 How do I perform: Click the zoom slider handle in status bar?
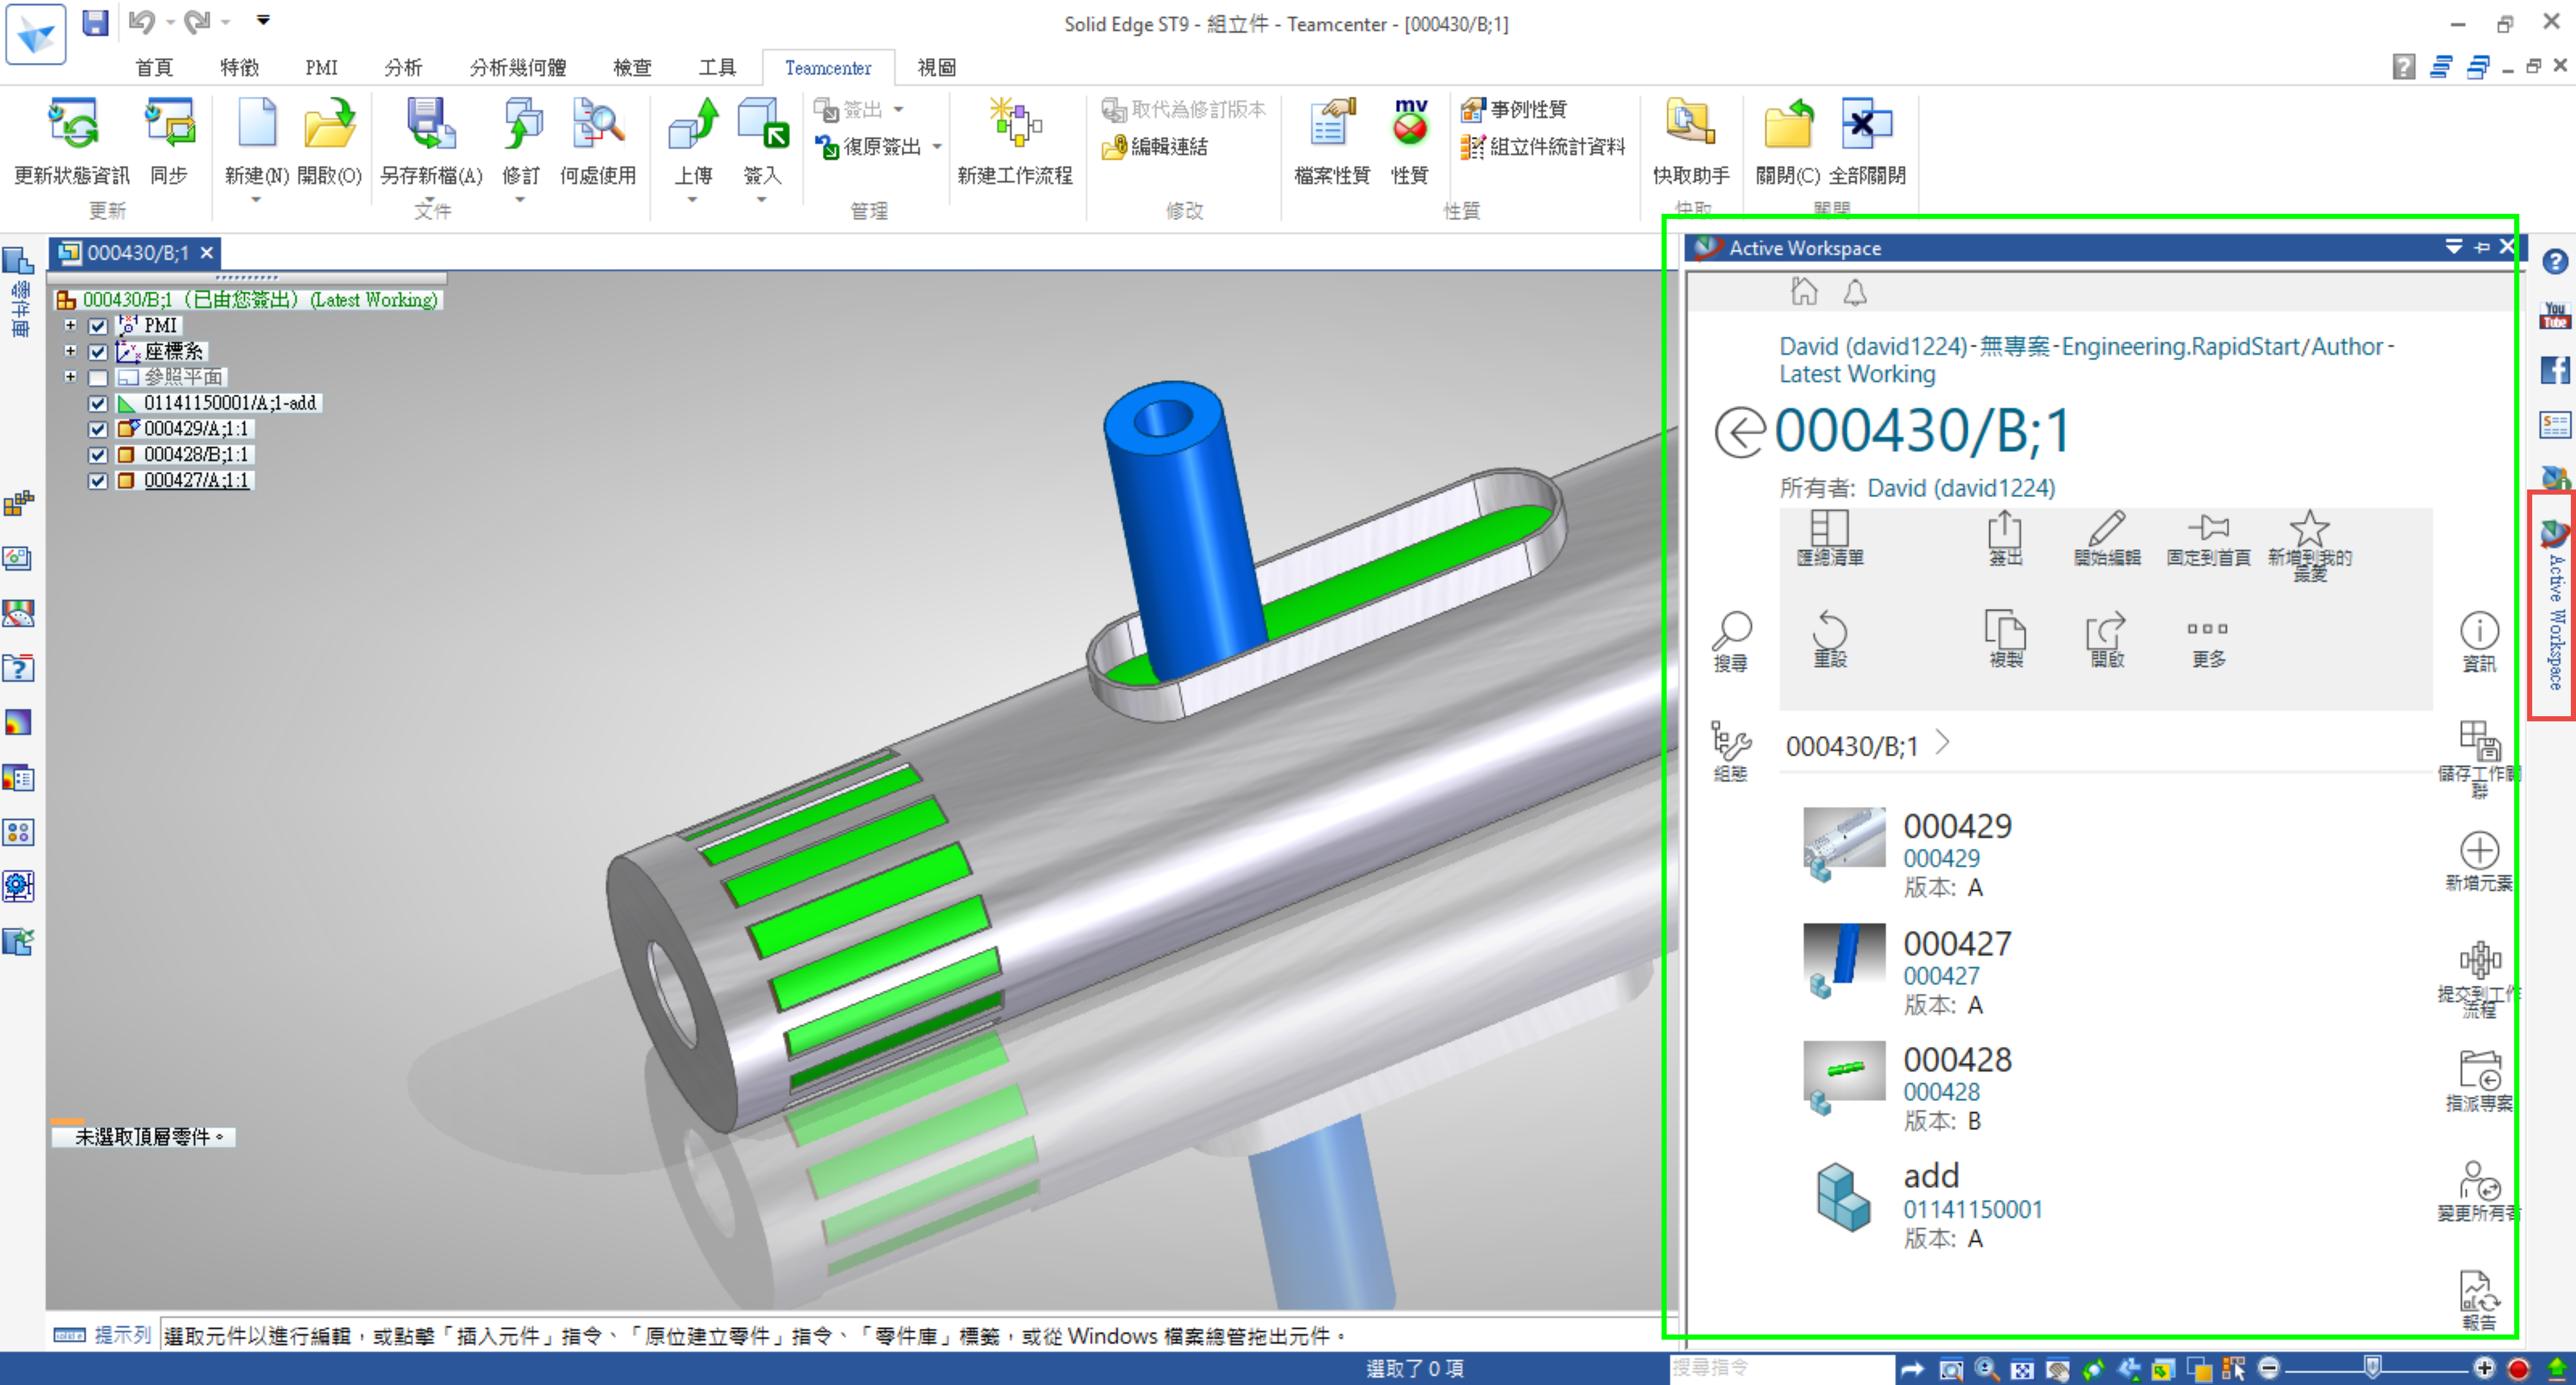[2372, 1366]
